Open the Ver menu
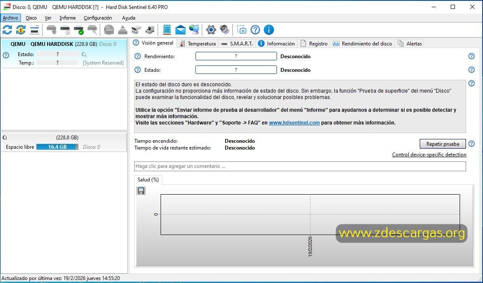The width and height of the screenshot is (483, 283). pos(48,18)
